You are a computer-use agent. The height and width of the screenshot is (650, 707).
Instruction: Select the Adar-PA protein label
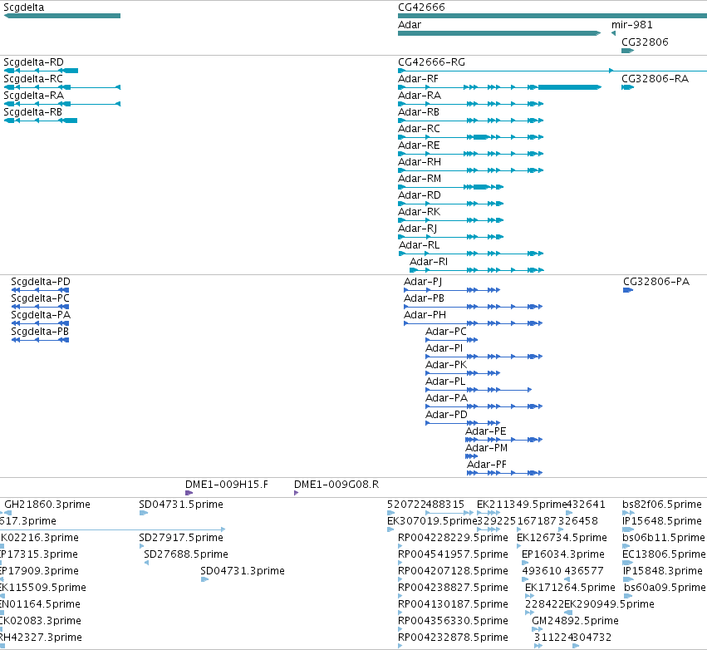click(446, 399)
